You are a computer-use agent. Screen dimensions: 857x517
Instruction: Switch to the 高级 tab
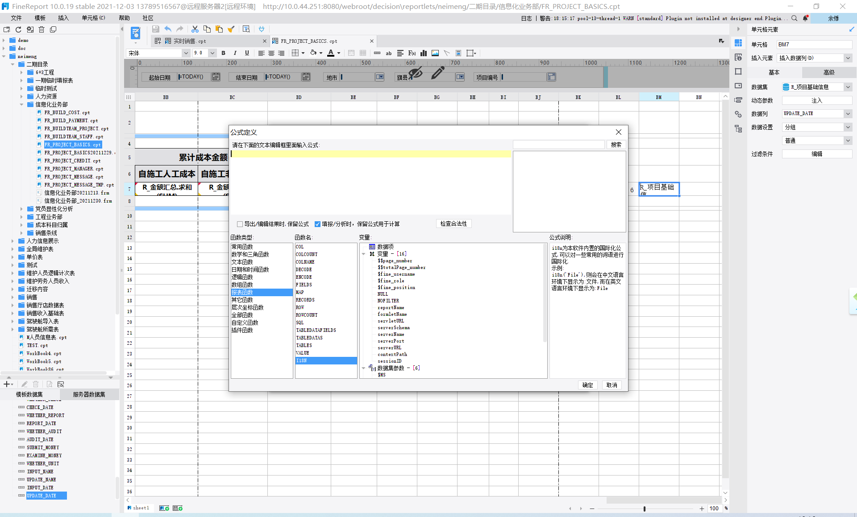828,72
